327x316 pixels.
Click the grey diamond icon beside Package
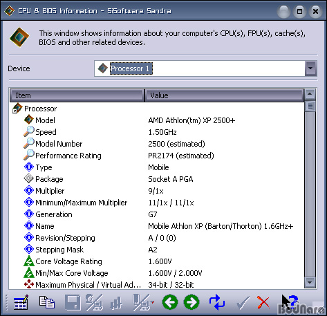(29, 178)
